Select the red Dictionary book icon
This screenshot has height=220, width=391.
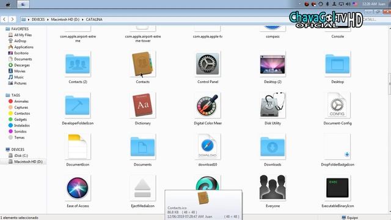point(142,106)
